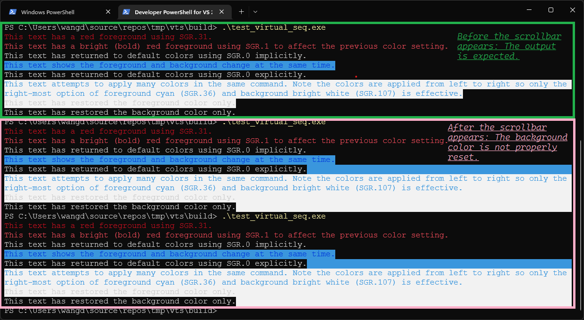Viewport: 584px width, 320px height.
Task: Open a new terminal tab with the plus button
Action: point(241,11)
